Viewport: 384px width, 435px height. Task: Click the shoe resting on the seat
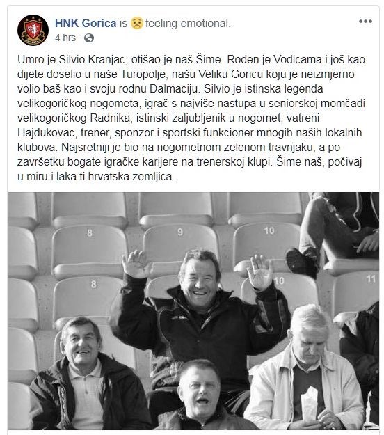301,262
